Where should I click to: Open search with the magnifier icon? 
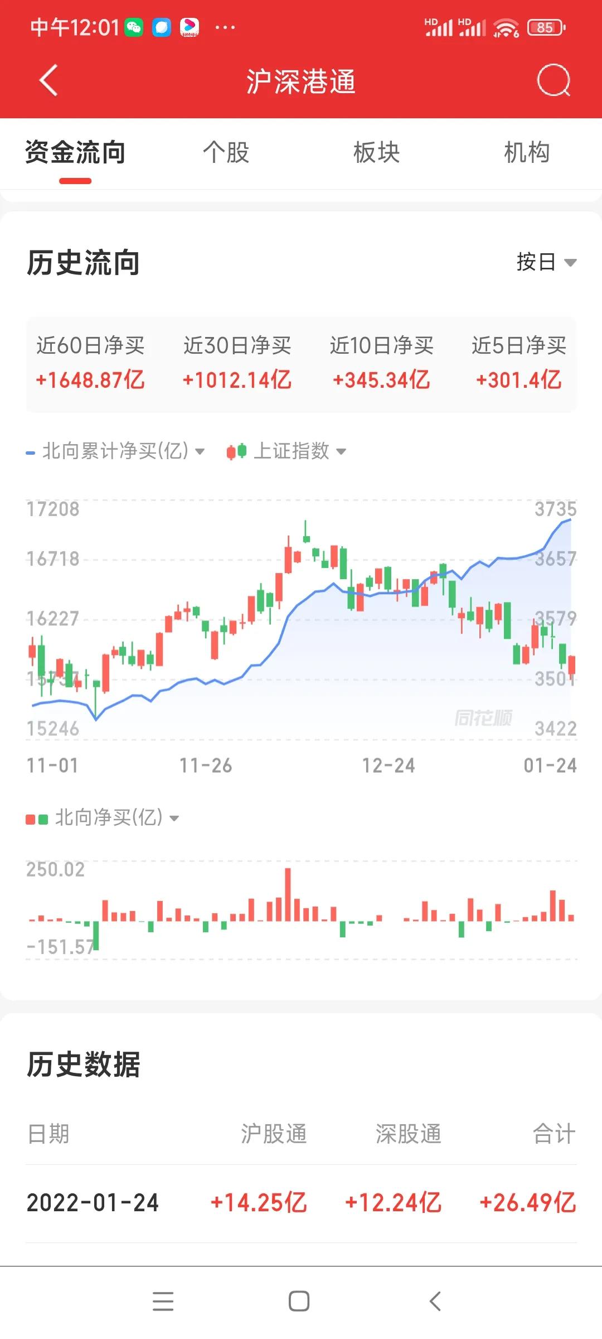[553, 80]
